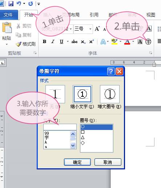Viewport: 161px width, 188px height.
Task: Click the Character Shading icon
Action: coord(140,42)
